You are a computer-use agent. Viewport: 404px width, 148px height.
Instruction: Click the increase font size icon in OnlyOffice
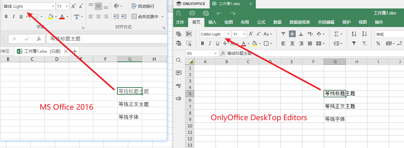pyautogui.click(x=251, y=34)
